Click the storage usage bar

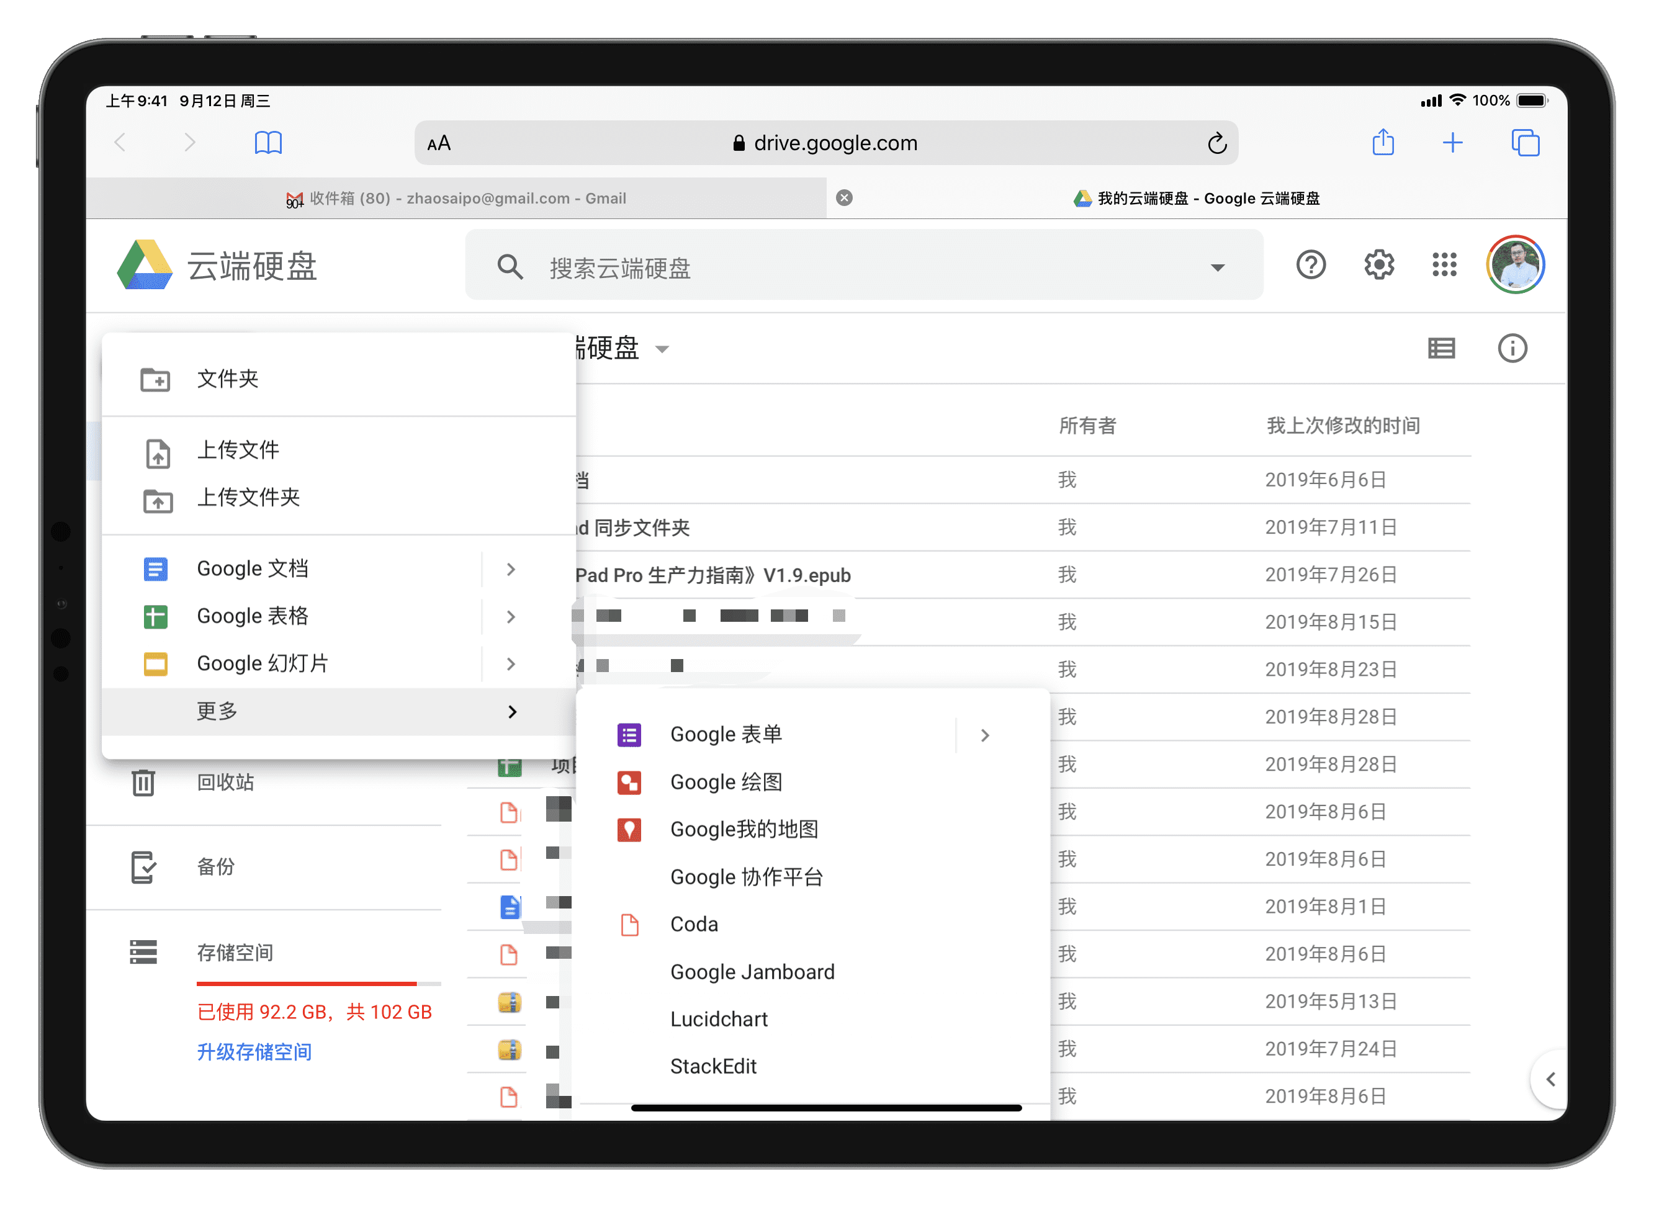[318, 984]
